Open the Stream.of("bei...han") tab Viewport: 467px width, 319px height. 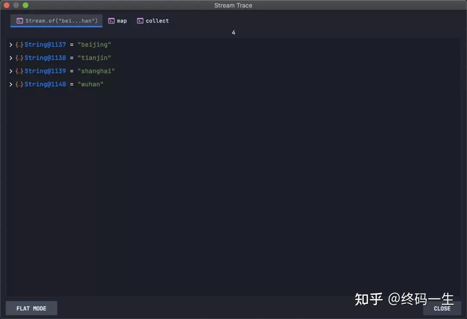pos(56,20)
